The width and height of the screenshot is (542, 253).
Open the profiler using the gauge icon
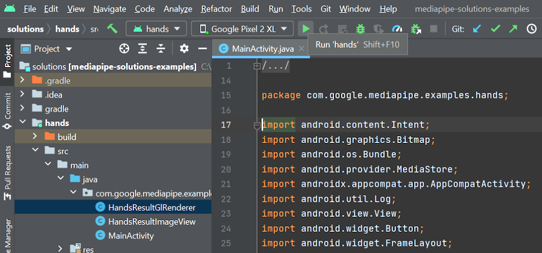(397, 29)
